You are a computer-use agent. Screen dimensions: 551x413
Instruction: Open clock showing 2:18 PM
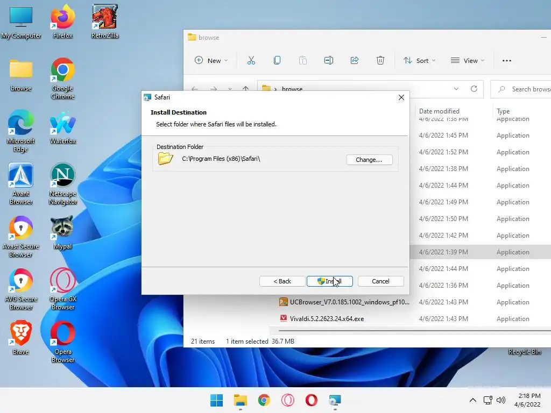click(x=527, y=400)
